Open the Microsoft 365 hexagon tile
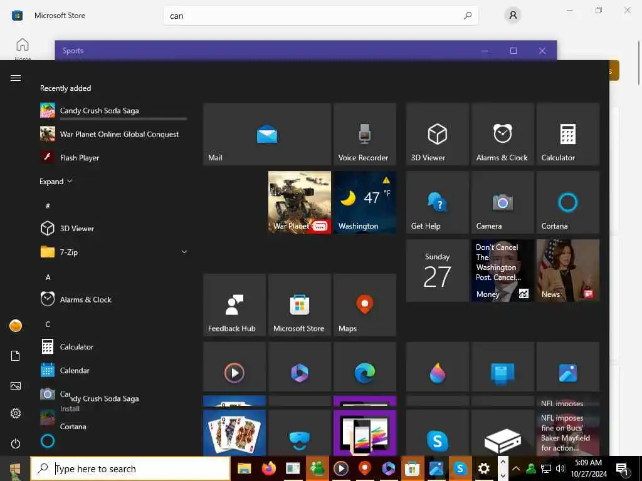This screenshot has width=642, height=481. point(299,367)
